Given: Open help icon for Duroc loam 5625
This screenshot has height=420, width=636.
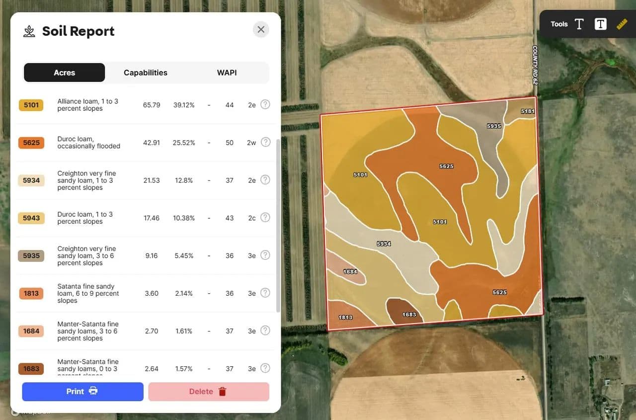Looking at the screenshot, I should (x=265, y=142).
